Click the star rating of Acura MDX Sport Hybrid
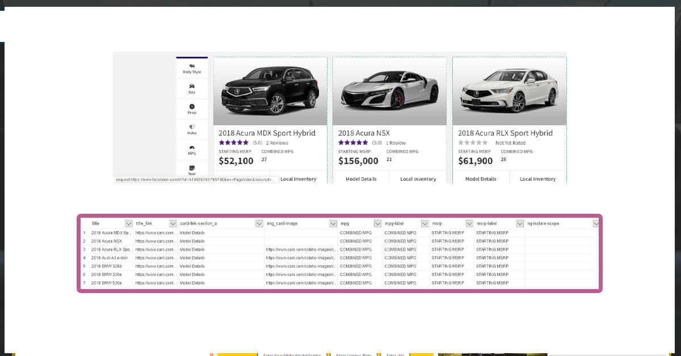Screen dimensions: 681x356 tap(233, 143)
